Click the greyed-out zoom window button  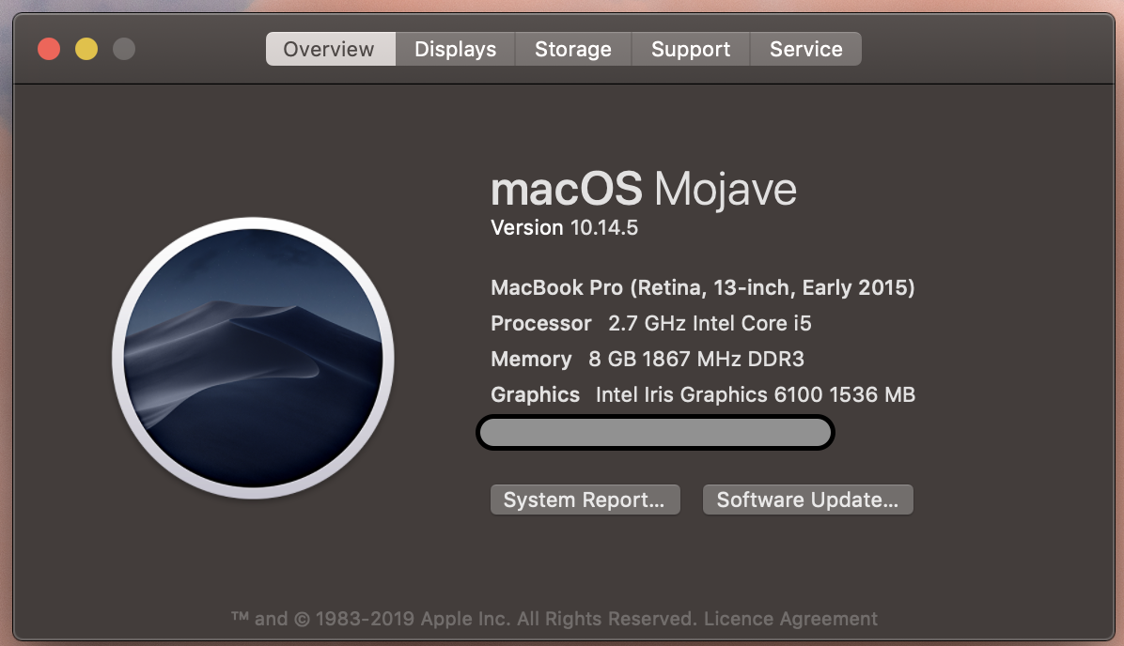(x=124, y=49)
